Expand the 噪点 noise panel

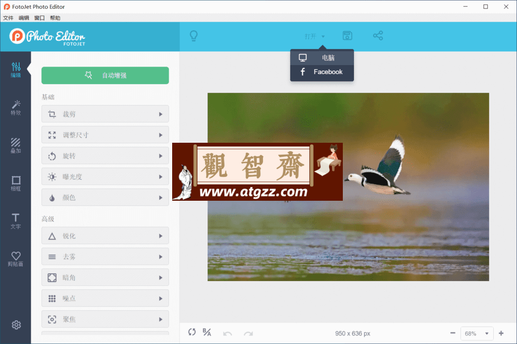[105, 299]
